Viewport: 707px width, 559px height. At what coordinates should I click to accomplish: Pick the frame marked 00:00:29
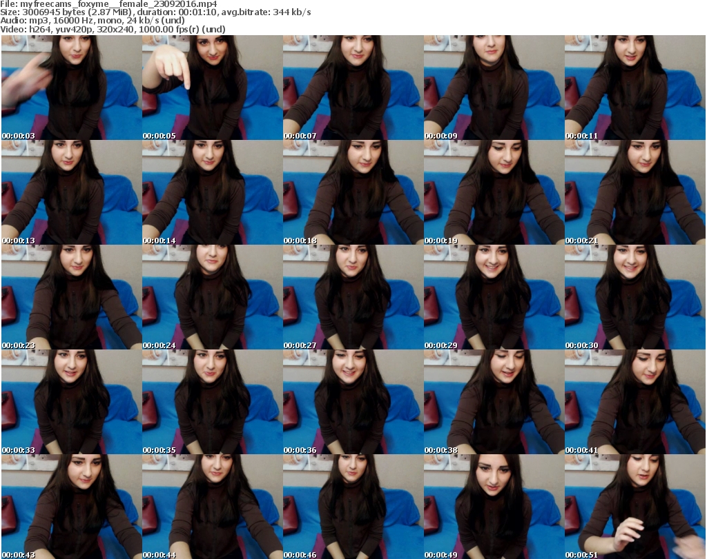(x=494, y=297)
